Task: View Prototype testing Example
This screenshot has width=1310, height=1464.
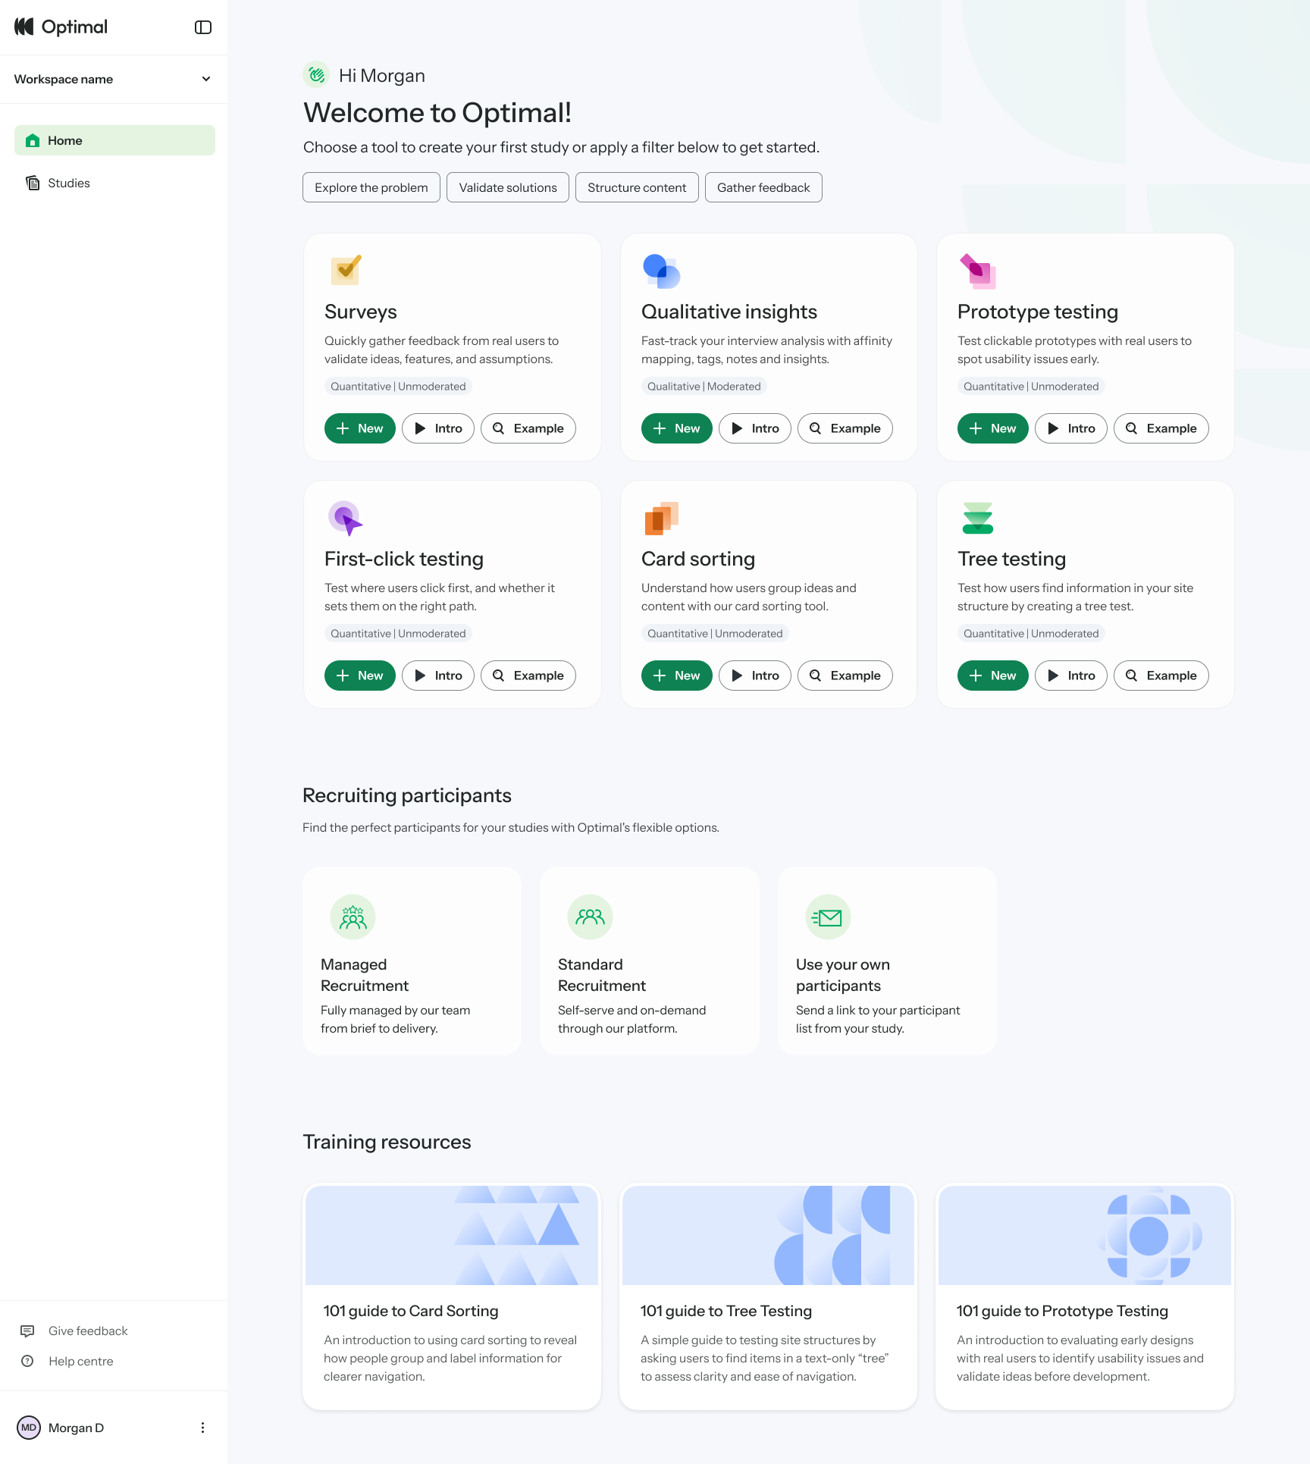Action: (1161, 428)
